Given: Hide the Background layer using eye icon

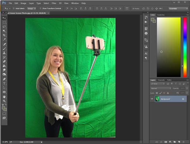Looking at the screenshot, I should point(152,99).
